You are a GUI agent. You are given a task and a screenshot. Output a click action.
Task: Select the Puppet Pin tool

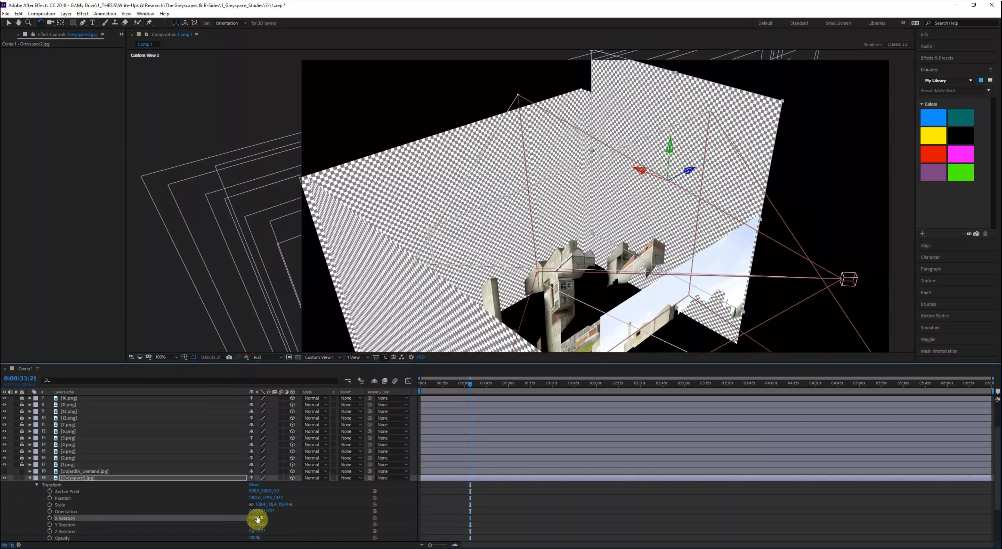[149, 23]
